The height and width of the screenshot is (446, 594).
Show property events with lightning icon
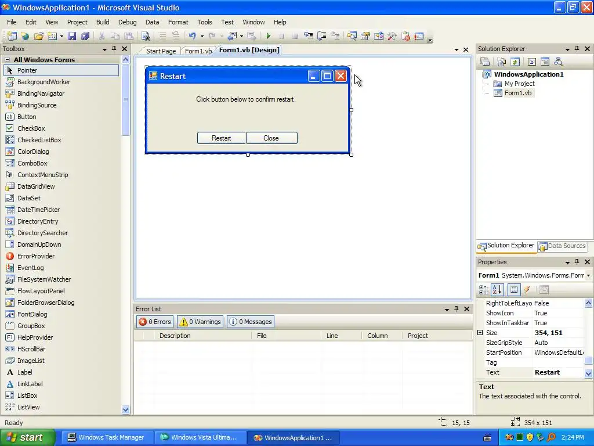coord(527,290)
